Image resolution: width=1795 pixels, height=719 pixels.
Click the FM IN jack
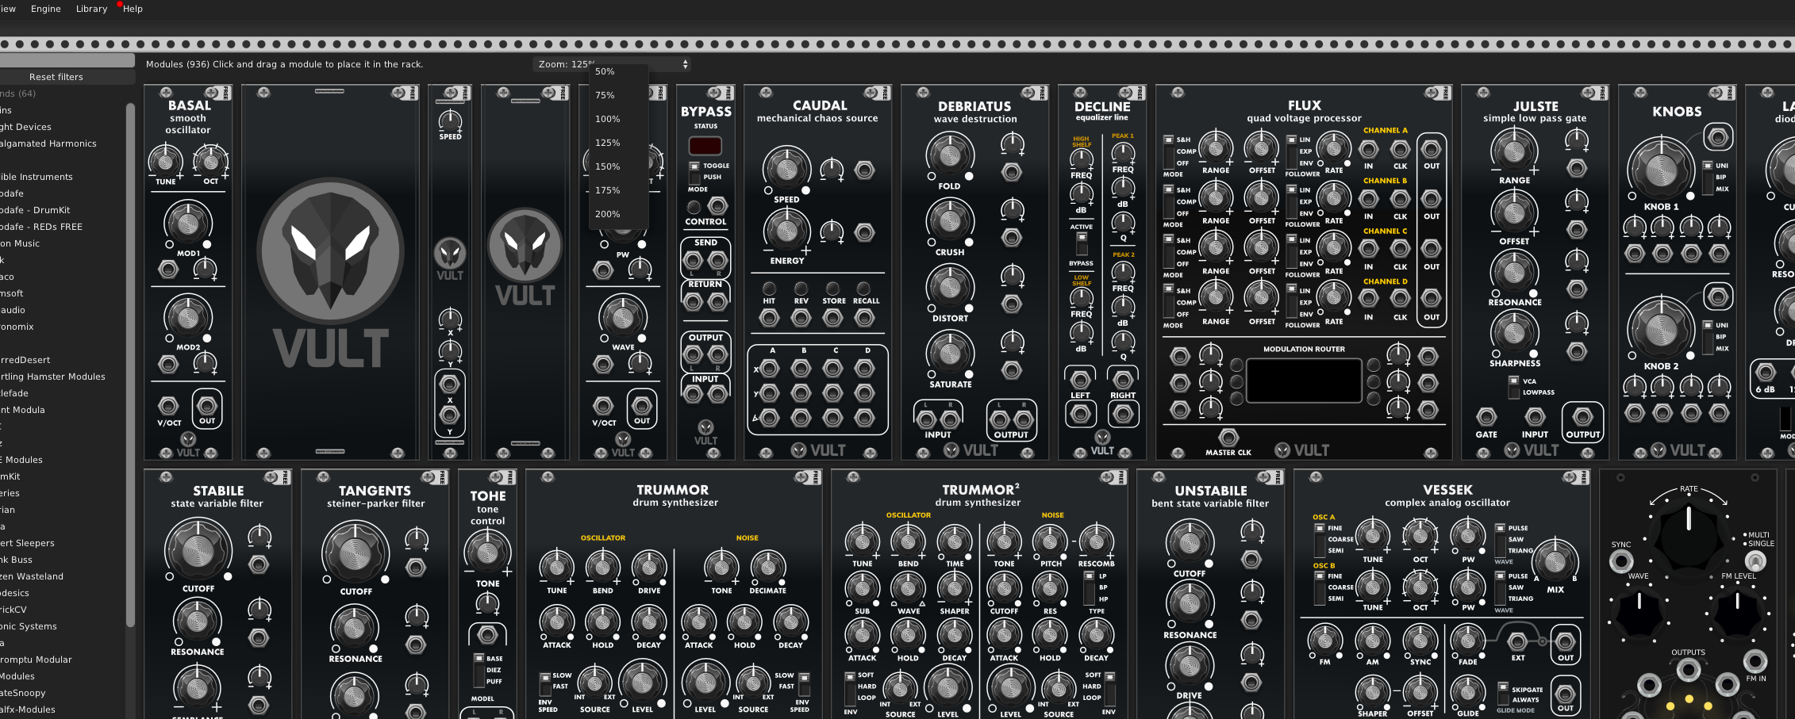1755,660
